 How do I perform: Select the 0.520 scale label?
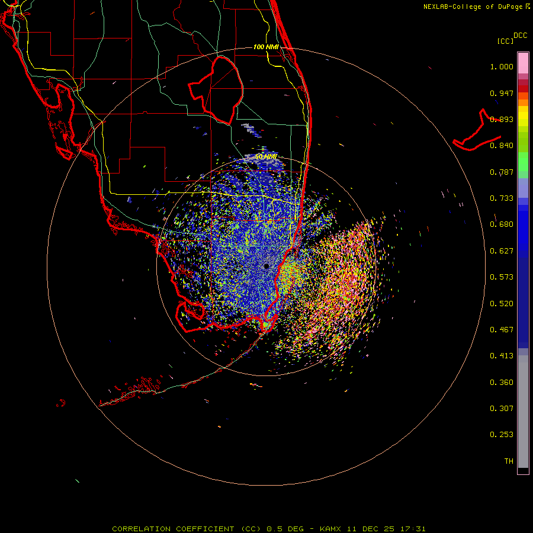click(x=502, y=304)
